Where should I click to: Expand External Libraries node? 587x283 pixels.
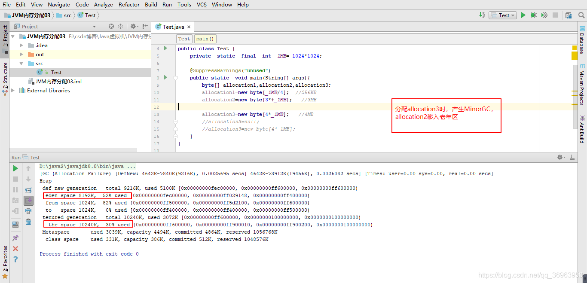pos(13,91)
